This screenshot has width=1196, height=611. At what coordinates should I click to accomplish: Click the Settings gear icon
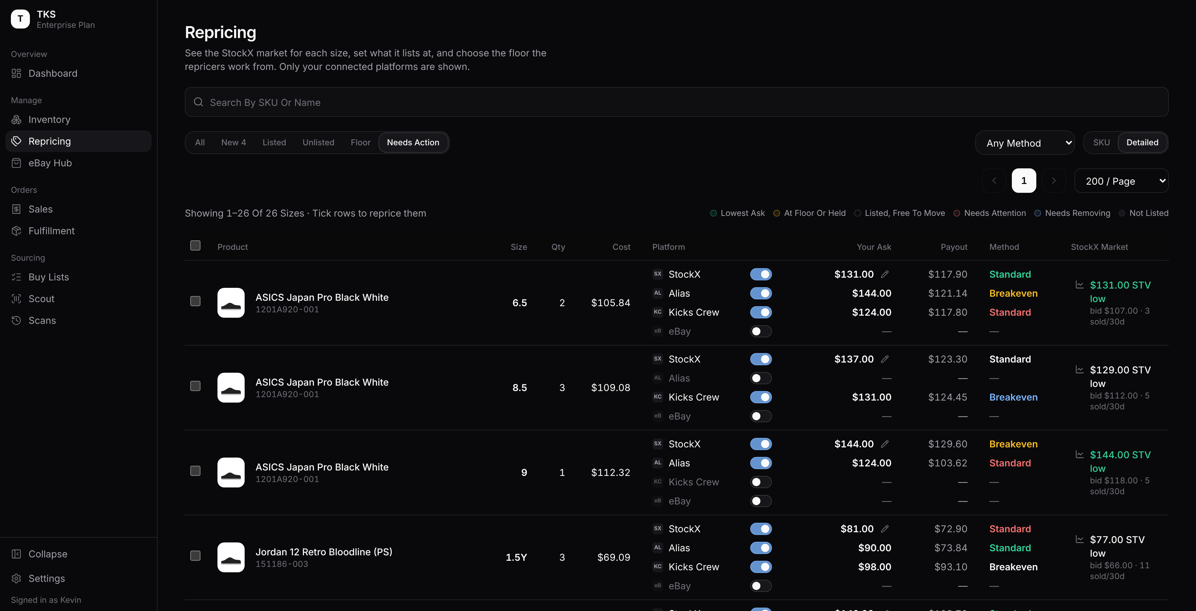click(x=16, y=578)
